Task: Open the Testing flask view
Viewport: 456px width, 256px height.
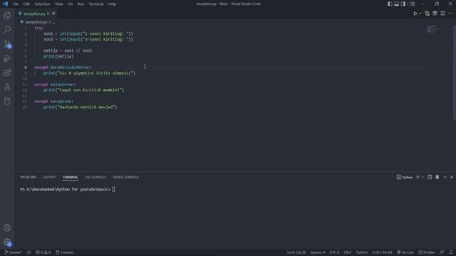Action: coord(7,87)
